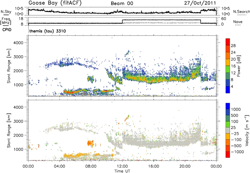Viewport: 250px width, 173px height.
Task: Select the bright blue top segment of velocity colorbar
Action: click(x=228, y=106)
